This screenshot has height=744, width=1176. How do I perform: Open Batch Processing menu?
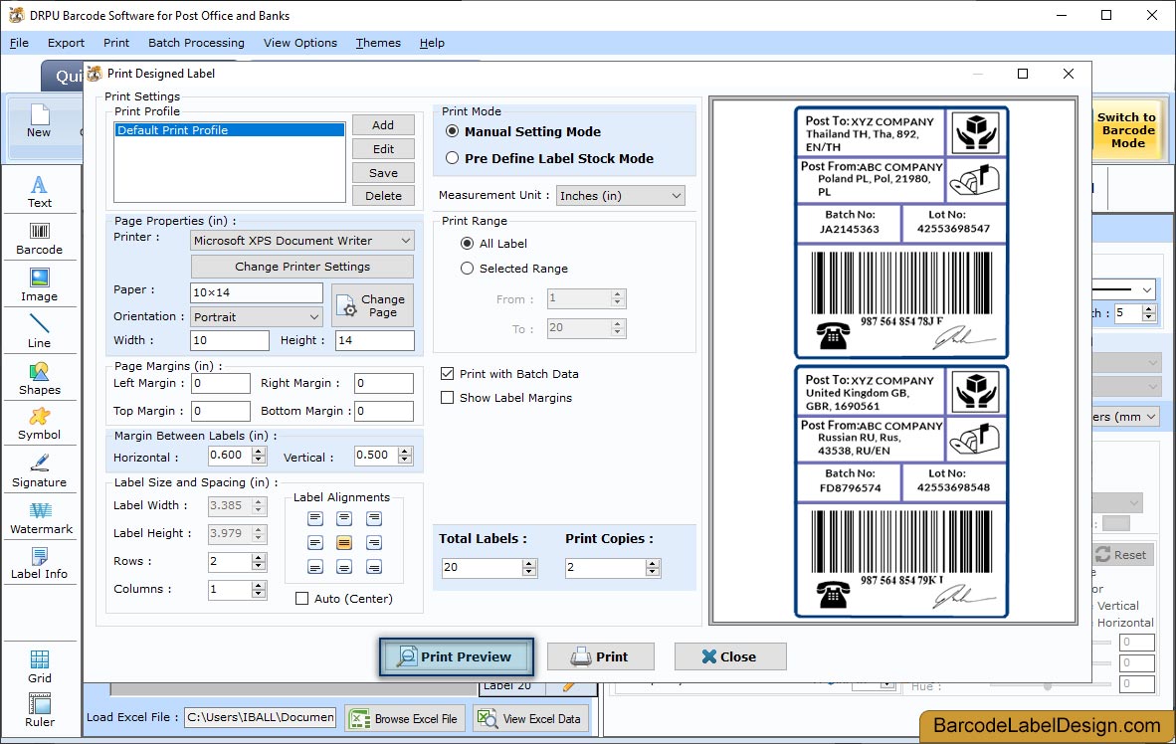pyautogui.click(x=197, y=43)
